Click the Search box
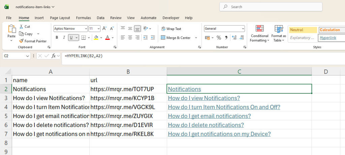 tap(271, 7)
